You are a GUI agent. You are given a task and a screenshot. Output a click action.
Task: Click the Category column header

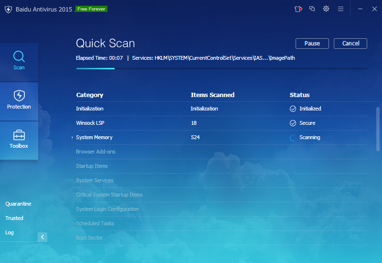pos(90,95)
